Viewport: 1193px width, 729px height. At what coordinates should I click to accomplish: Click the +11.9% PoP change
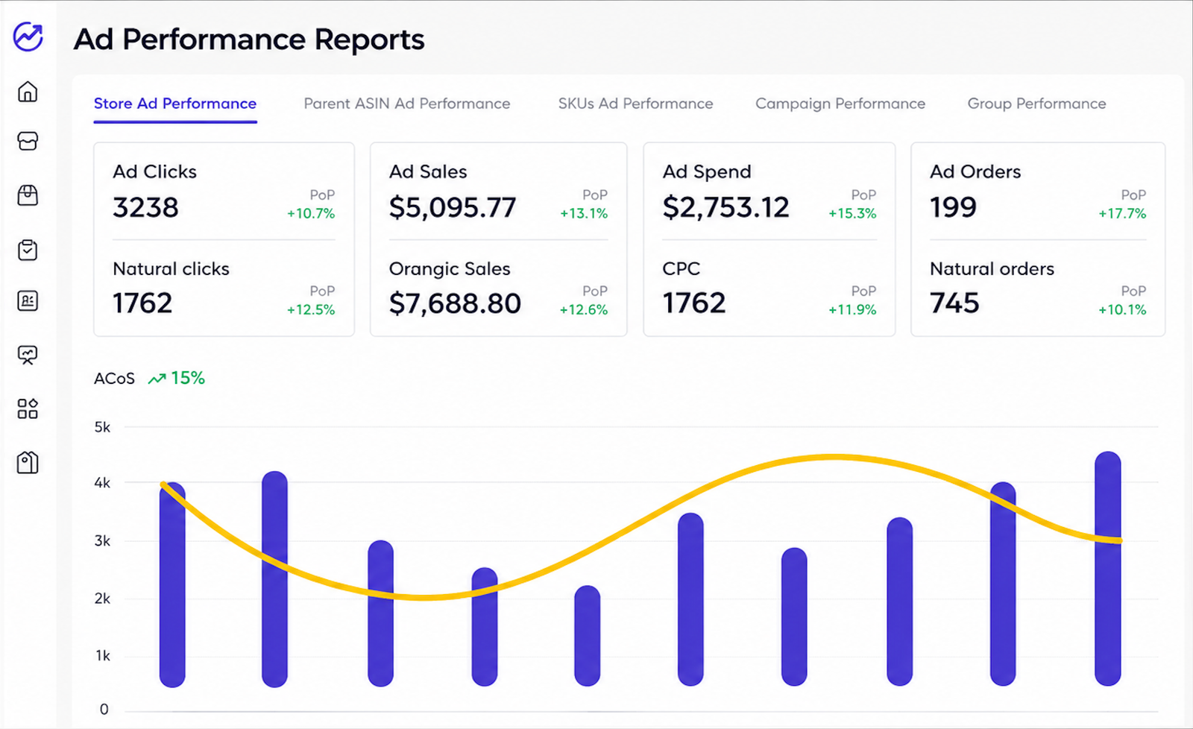[852, 310]
